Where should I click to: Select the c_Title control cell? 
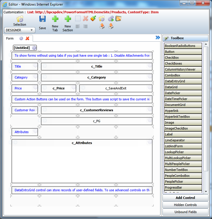tap(97, 66)
